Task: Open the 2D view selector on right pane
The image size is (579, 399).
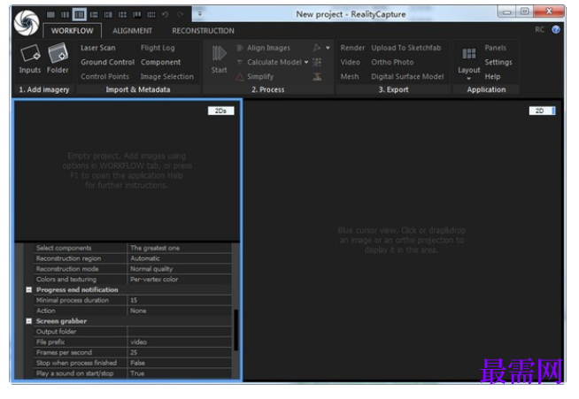Action: (542, 111)
